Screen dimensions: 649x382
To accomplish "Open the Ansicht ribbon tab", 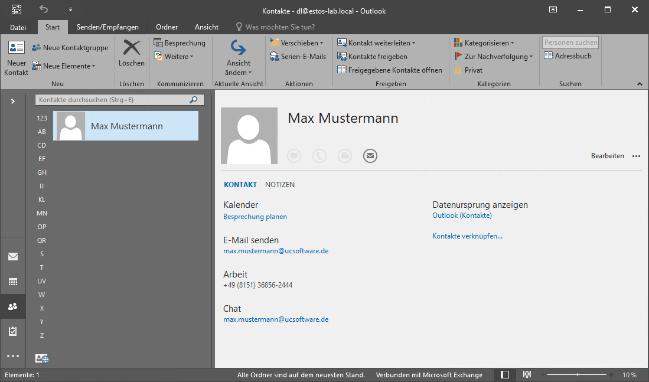I will click(206, 27).
